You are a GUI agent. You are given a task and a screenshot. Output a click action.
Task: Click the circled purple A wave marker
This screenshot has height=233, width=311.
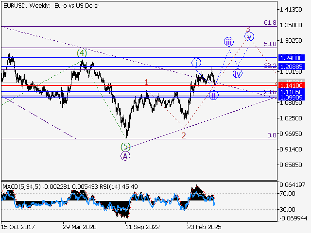[x=125, y=156]
